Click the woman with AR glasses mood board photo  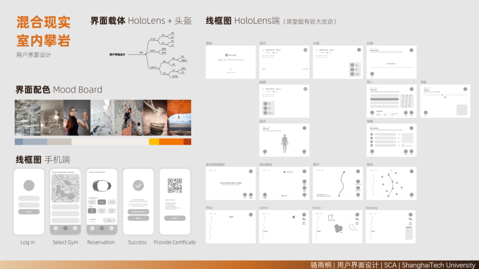(77, 118)
